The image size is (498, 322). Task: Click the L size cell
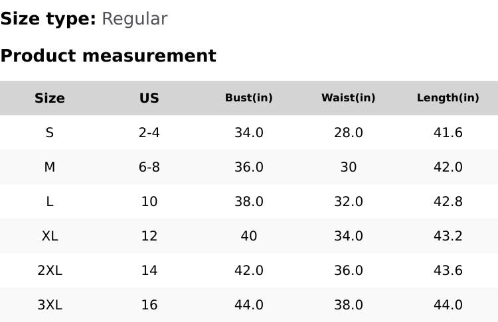(x=50, y=201)
